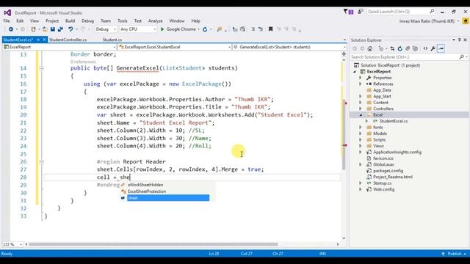Click the View Code icon in Solution Explorer
Viewport: 470px width, 264px height.
[x=425, y=48]
